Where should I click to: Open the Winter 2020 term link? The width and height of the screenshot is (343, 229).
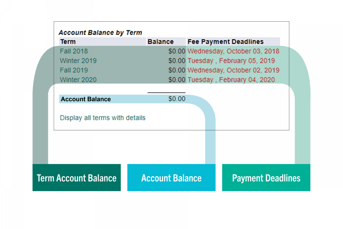pyautogui.click(x=78, y=80)
